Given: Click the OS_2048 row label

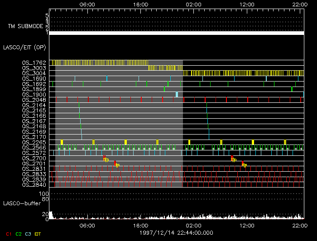Looking at the screenshot, I should click(x=34, y=100).
